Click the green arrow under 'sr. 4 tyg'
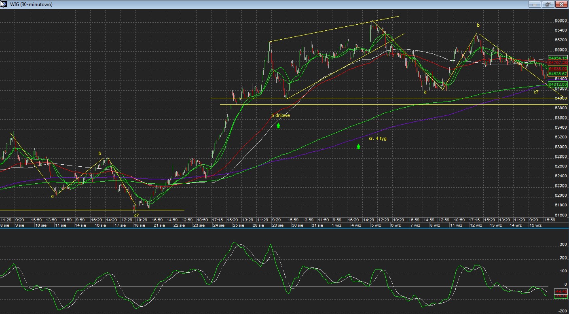569x314 pixels. coord(358,146)
